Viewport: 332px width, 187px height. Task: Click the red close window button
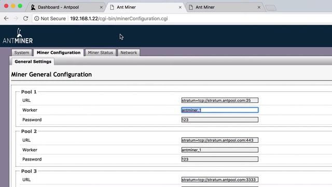(x=6, y=6)
